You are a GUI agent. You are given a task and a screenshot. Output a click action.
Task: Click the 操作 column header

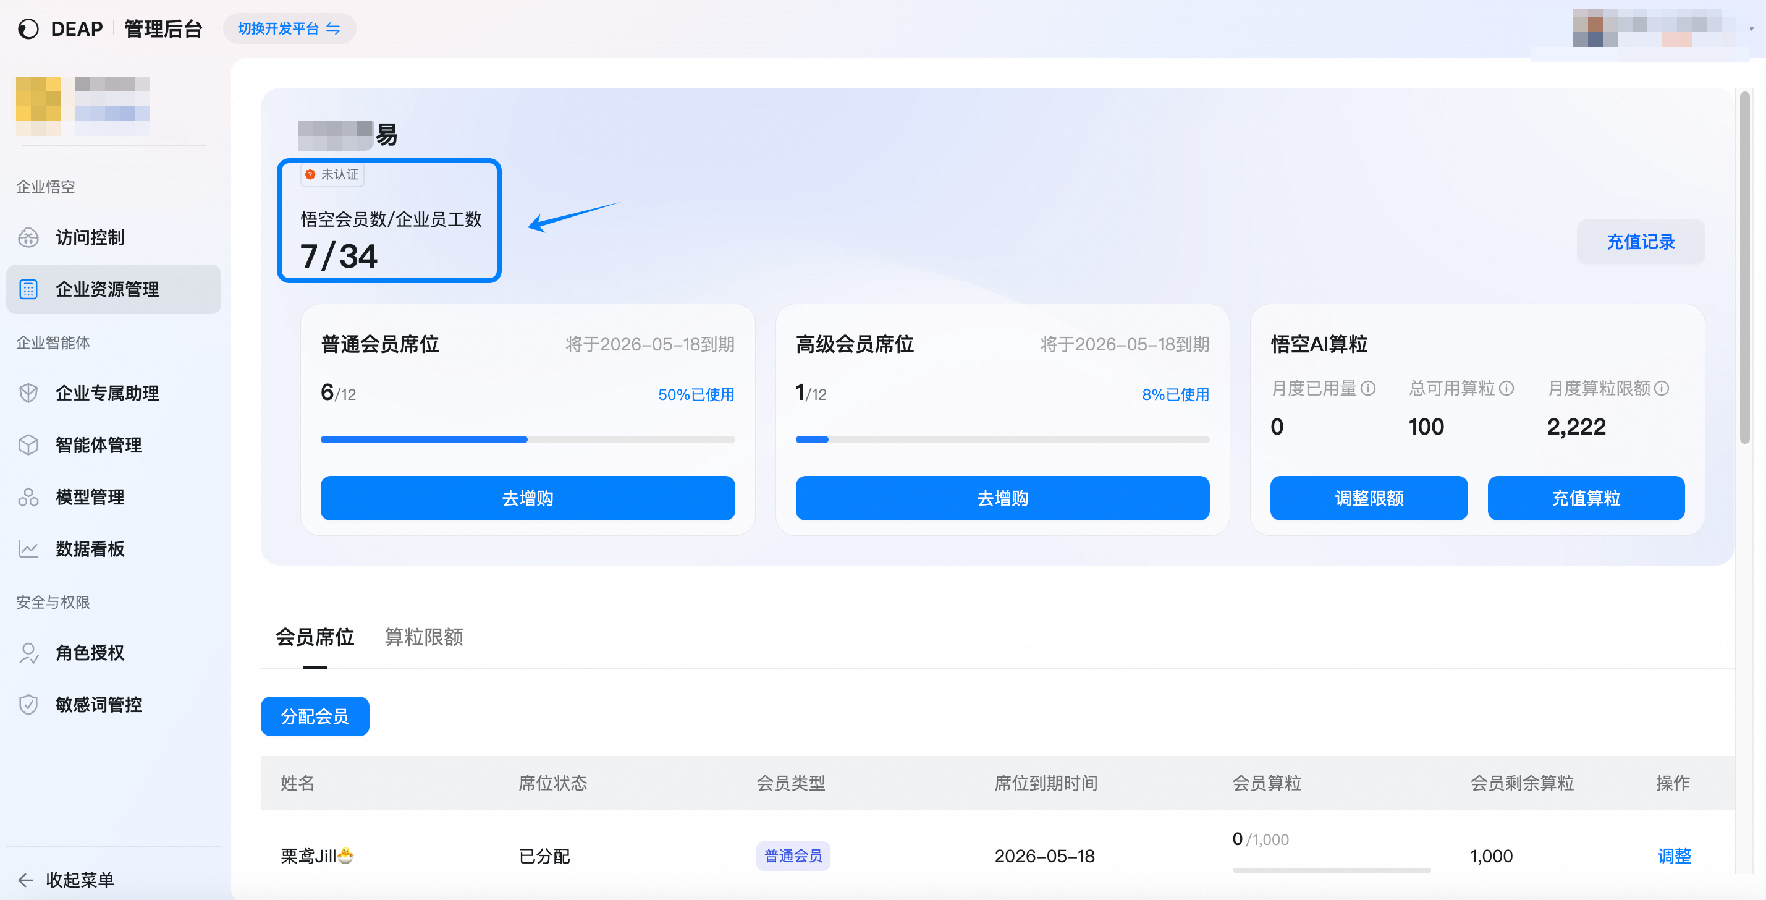pyautogui.click(x=1673, y=783)
